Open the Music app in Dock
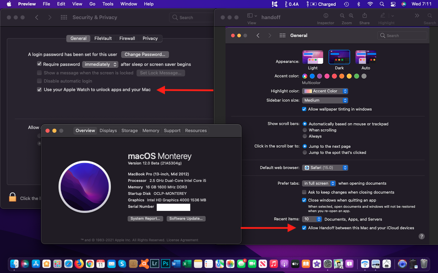 [273, 264]
